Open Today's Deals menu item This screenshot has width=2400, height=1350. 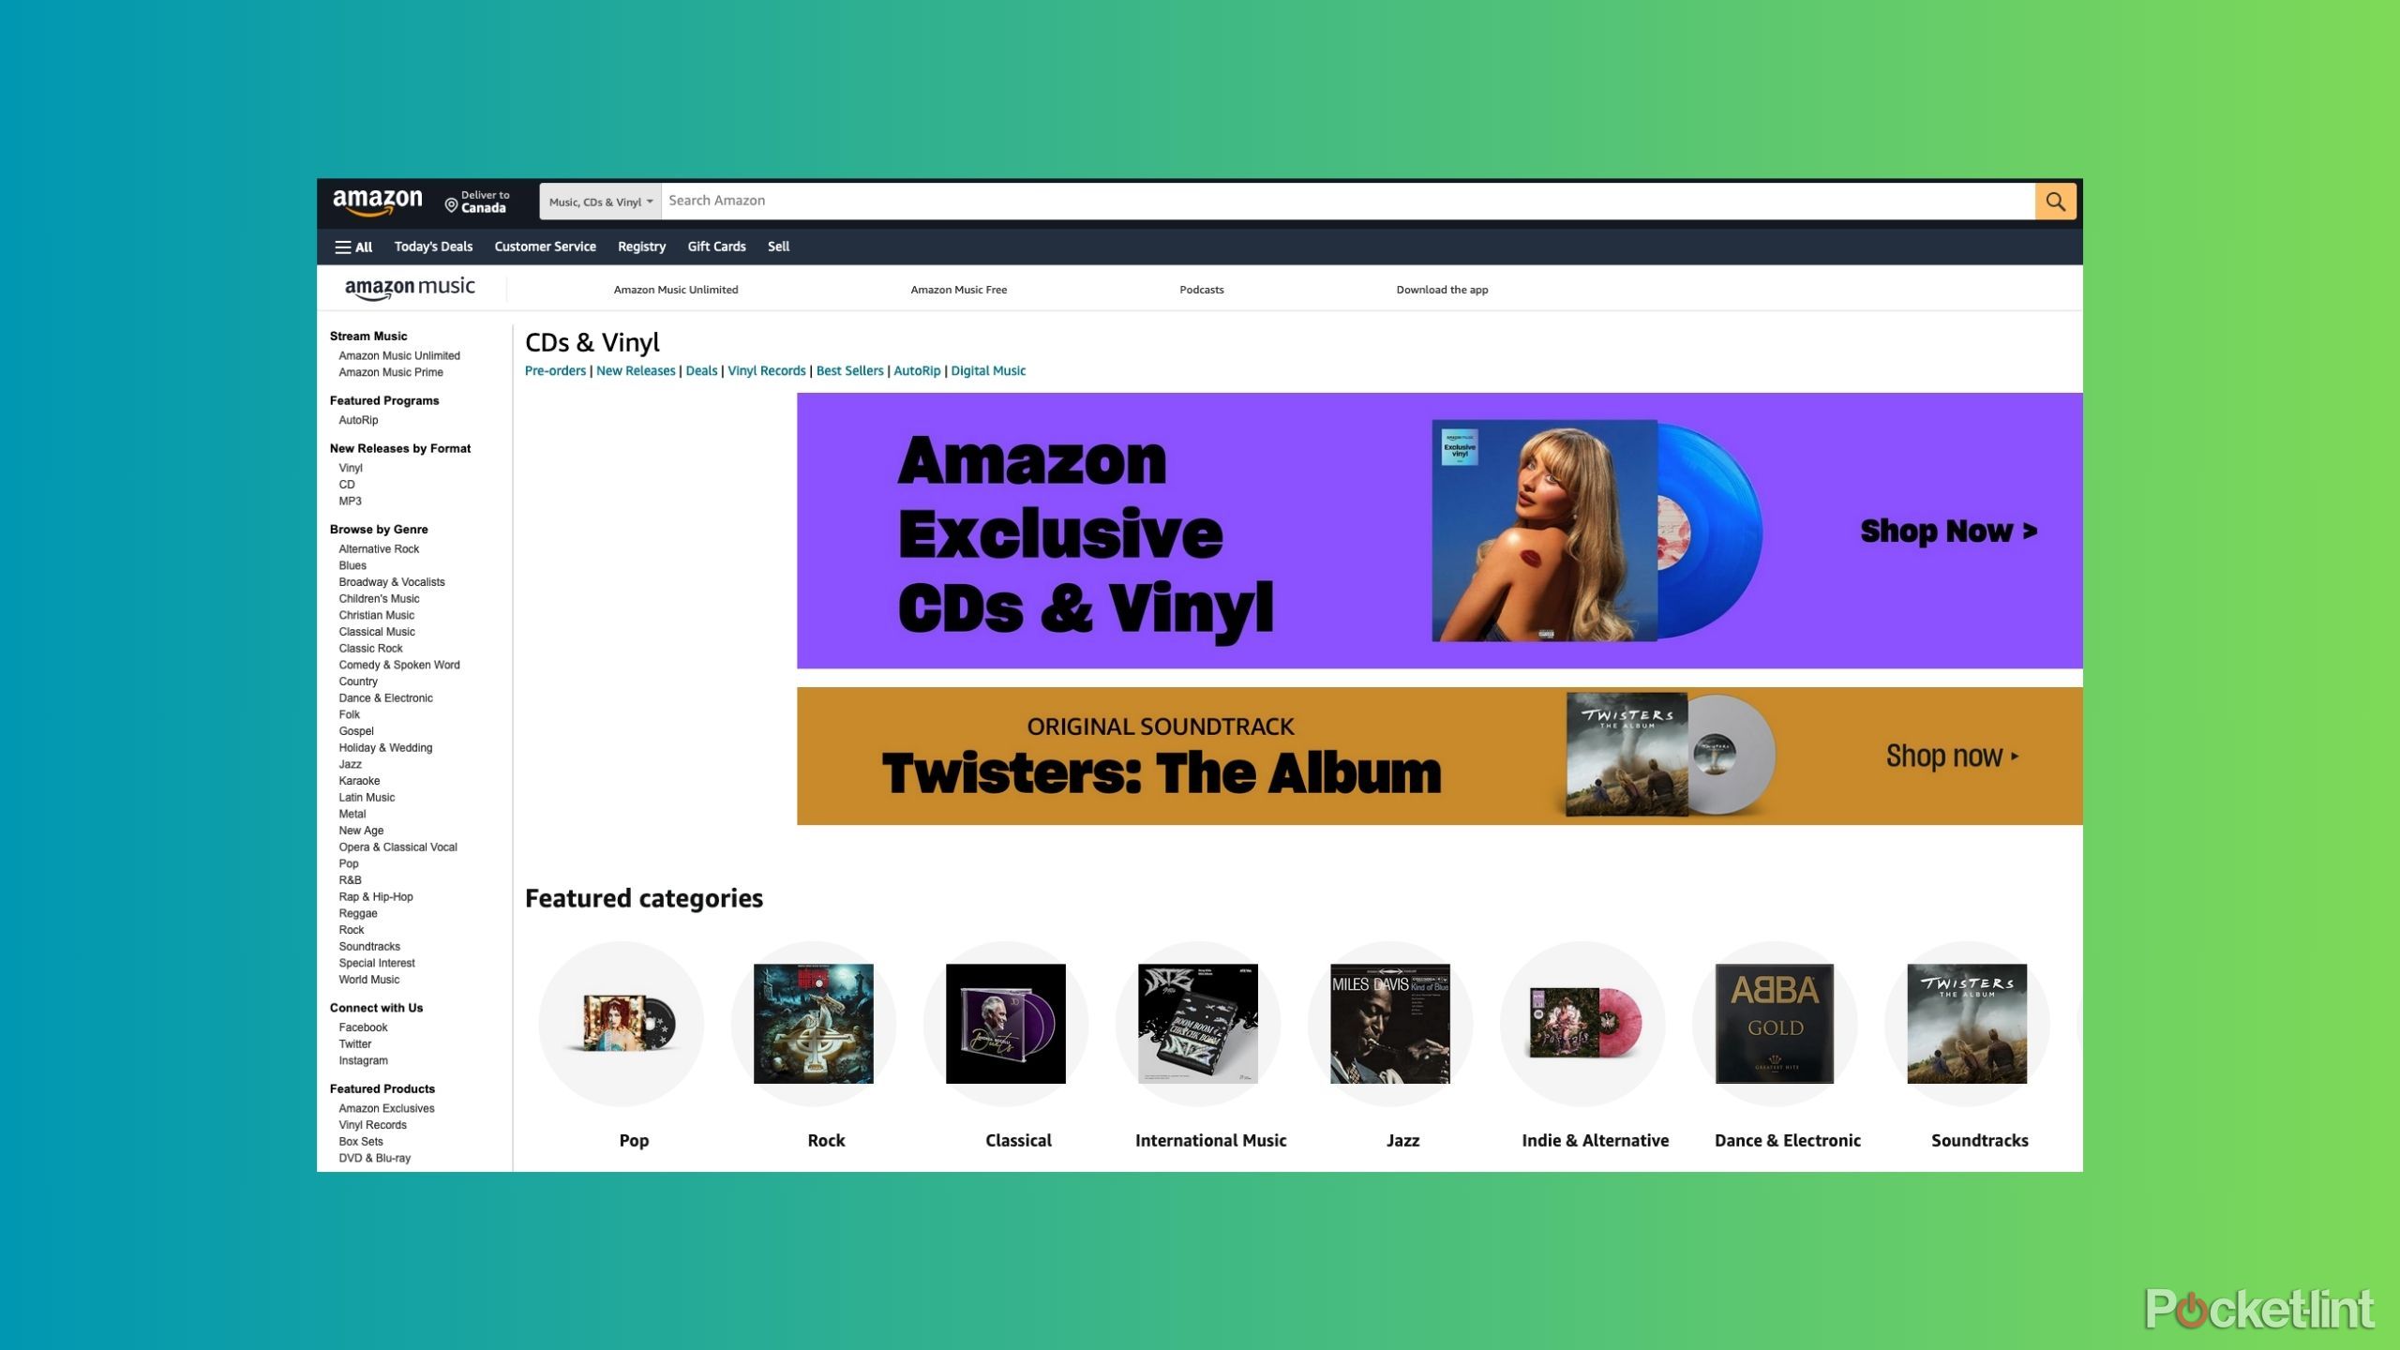[x=432, y=247]
